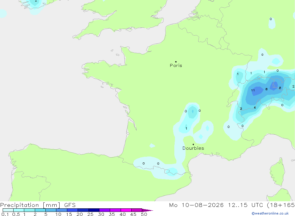The height and width of the screenshot is (216, 295).
Task: Pick the 10–15 mm legend swatch
Action: [62, 210]
